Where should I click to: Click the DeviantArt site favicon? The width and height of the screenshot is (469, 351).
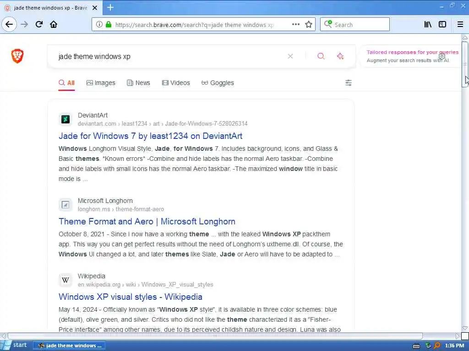[65, 119]
